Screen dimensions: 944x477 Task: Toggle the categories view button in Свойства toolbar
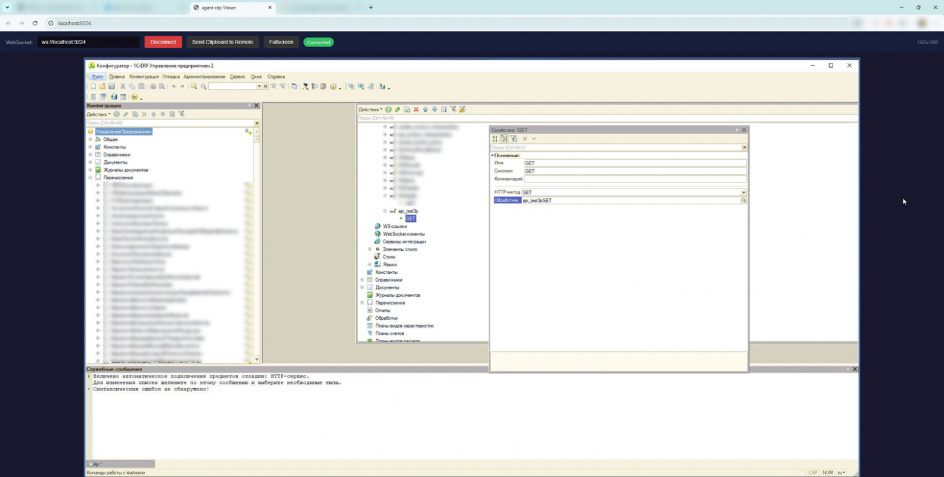pyautogui.click(x=504, y=139)
